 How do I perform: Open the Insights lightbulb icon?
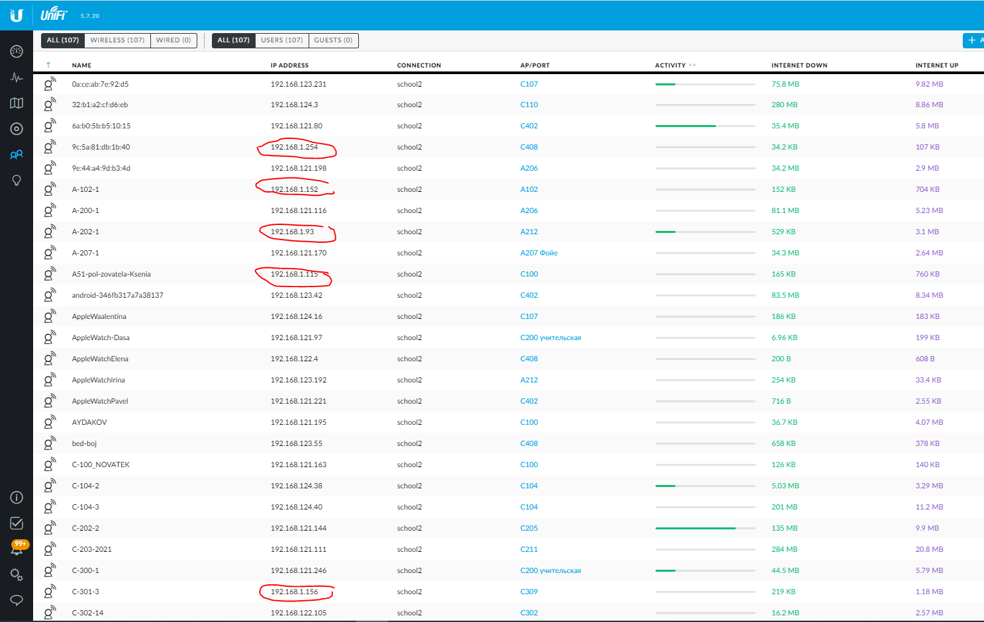(x=17, y=181)
